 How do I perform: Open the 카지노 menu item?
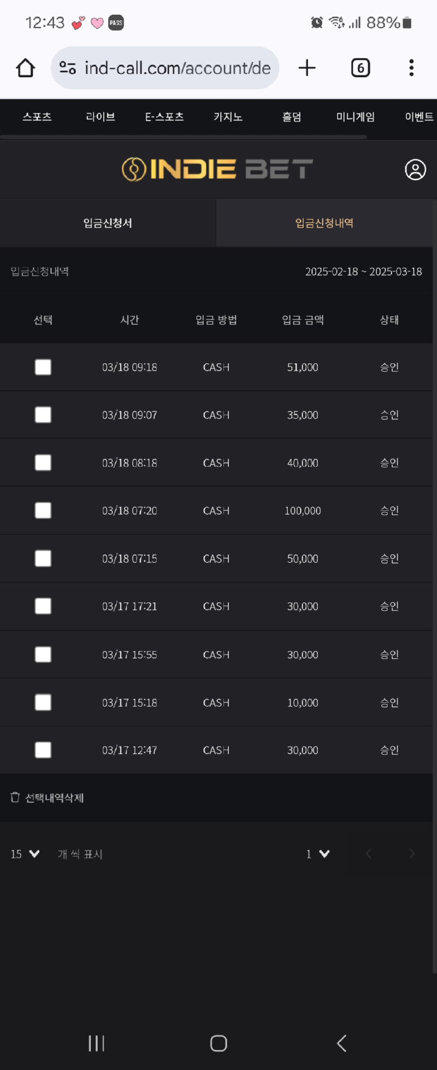pyautogui.click(x=228, y=117)
